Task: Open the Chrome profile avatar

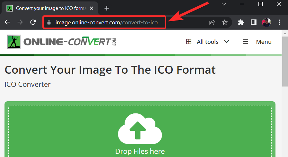Action: (266, 22)
